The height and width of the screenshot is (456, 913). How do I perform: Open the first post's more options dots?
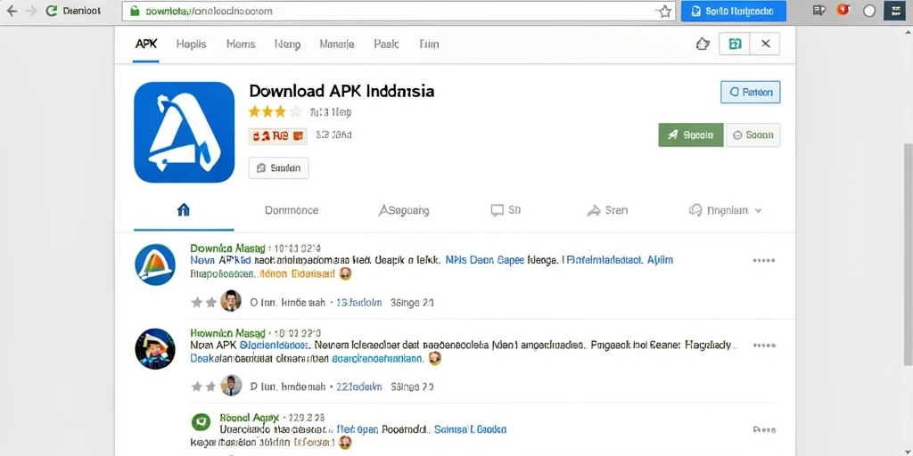pyautogui.click(x=764, y=260)
